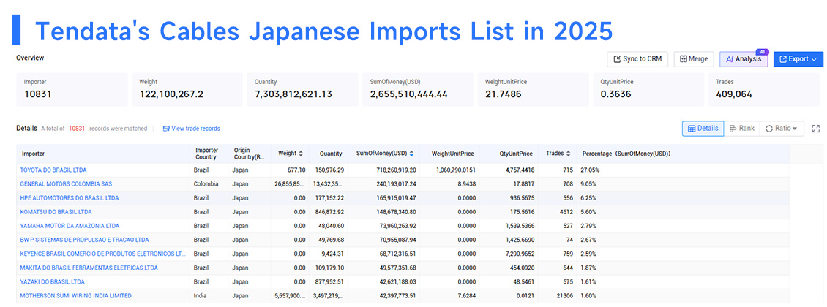Select the Trades overview card 409,064
This screenshot has width=827, height=307.
[x=764, y=89]
